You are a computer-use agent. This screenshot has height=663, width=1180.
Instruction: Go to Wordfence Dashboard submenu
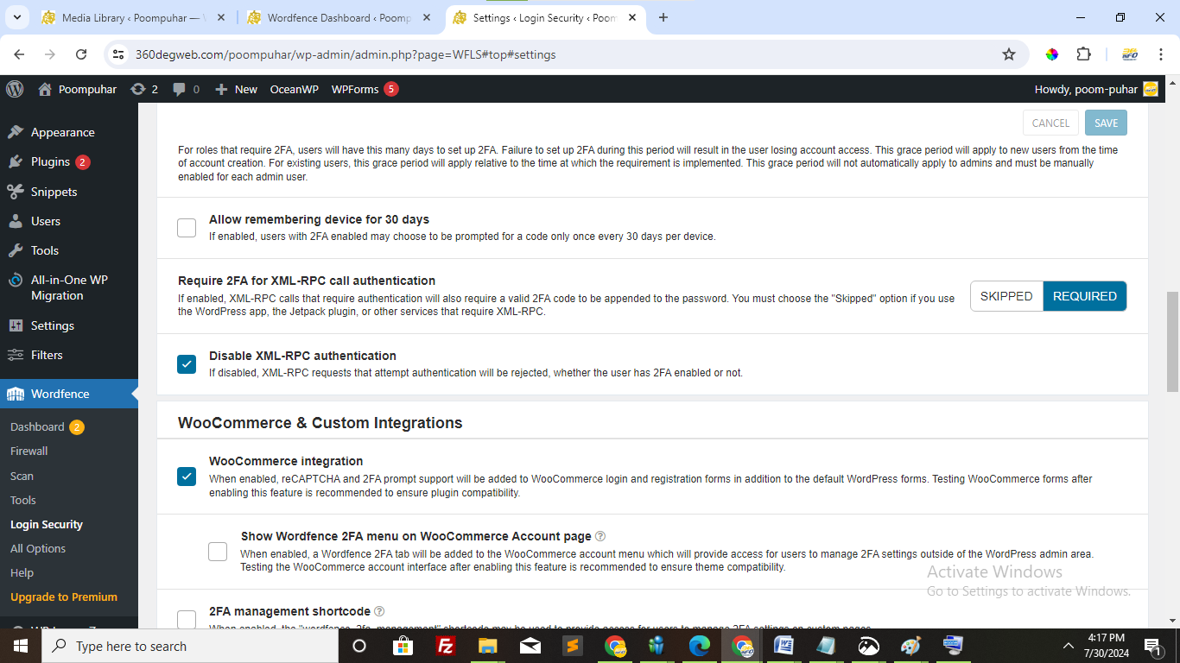point(37,426)
